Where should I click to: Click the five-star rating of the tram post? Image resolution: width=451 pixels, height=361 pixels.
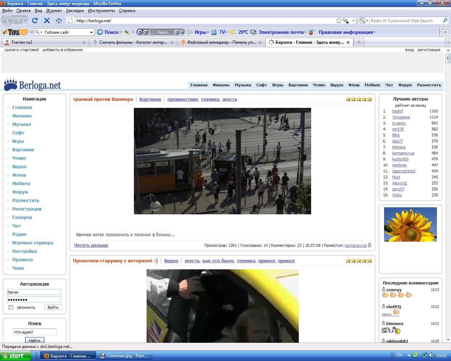click(359, 99)
